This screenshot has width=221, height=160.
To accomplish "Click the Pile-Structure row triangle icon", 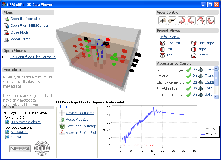I will coord(201,88).
